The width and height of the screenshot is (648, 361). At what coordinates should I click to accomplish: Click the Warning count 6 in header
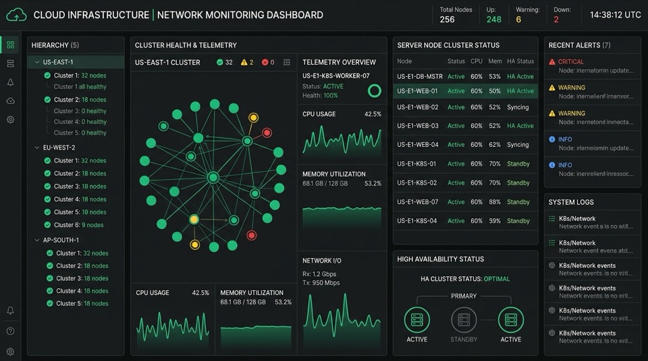pos(518,20)
